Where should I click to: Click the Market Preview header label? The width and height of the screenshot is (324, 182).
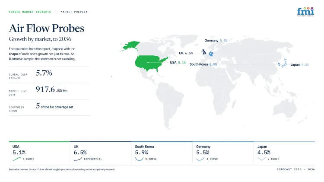tap(74, 12)
